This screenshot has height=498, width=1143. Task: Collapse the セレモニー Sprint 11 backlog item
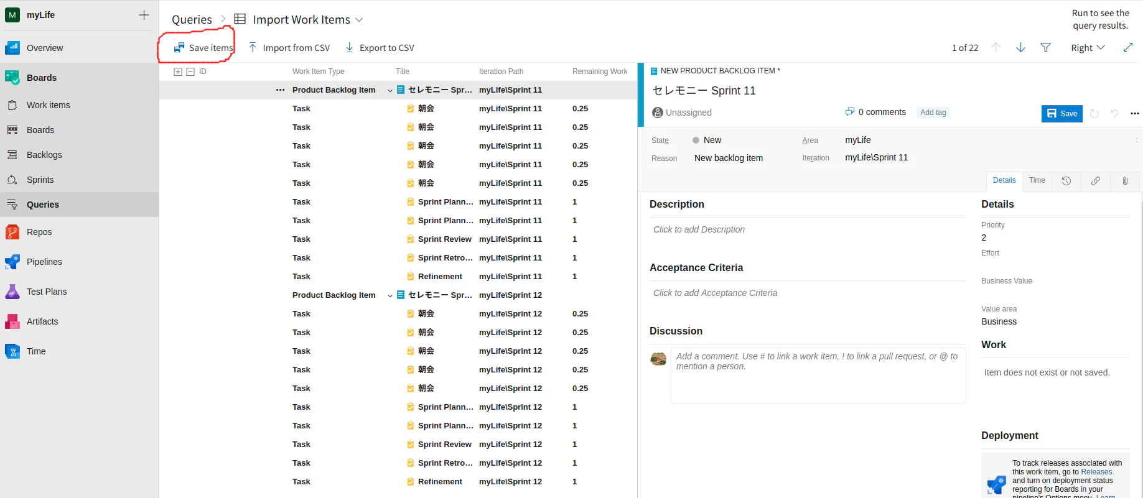coord(390,90)
